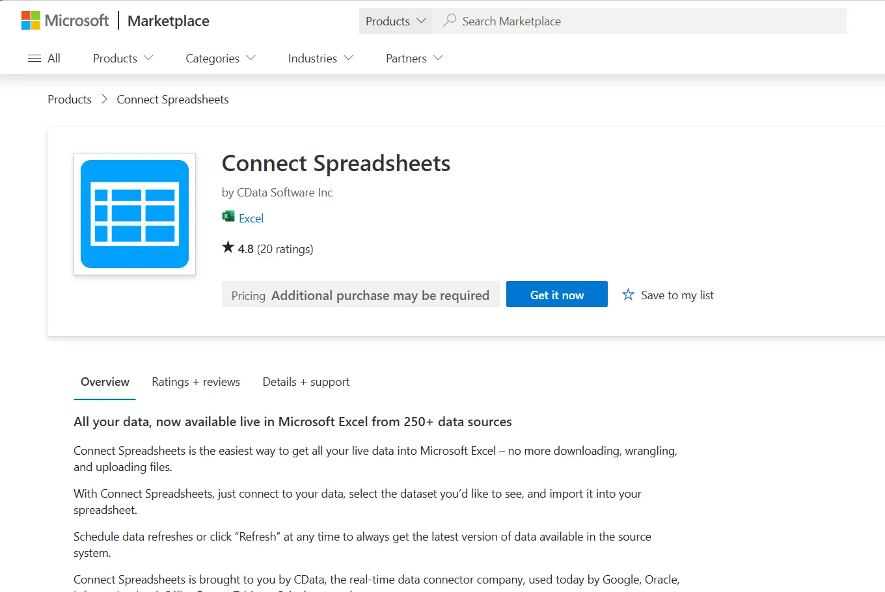
Task: Expand the Partners navigation menu
Action: point(415,59)
